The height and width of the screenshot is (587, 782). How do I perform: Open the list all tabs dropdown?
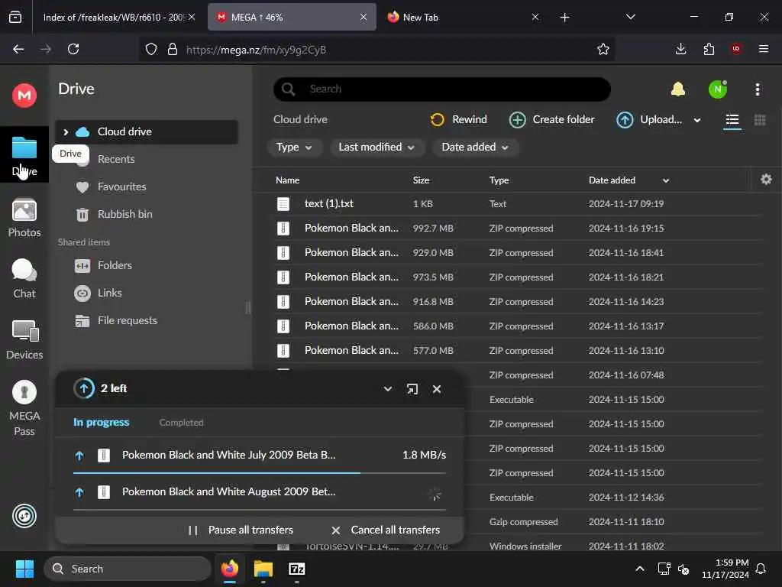pyautogui.click(x=630, y=18)
